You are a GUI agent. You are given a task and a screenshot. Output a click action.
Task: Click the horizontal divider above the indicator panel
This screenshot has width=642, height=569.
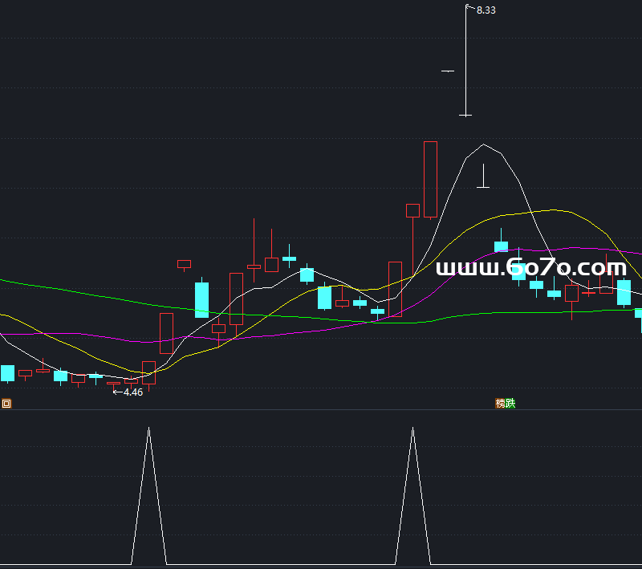[x=321, y=410]
